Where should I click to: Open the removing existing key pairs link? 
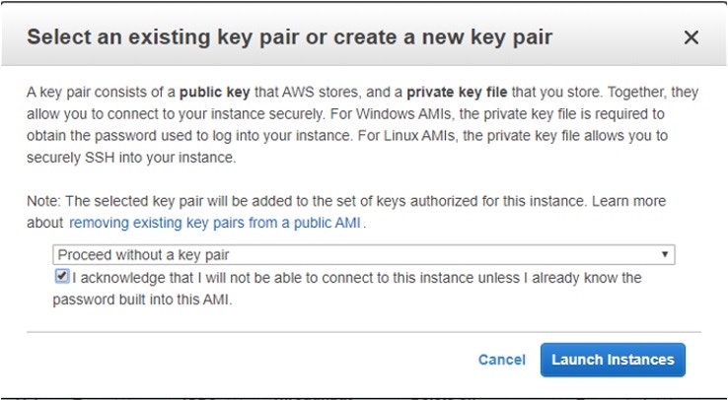pyautogui.click(x=215, y=223)
